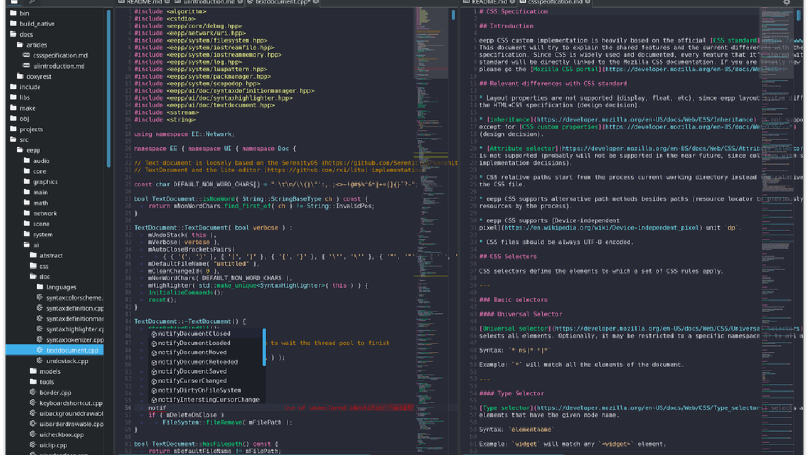Expand the css folder
Viewport: 809px width, 455px height.
(33, 266)
